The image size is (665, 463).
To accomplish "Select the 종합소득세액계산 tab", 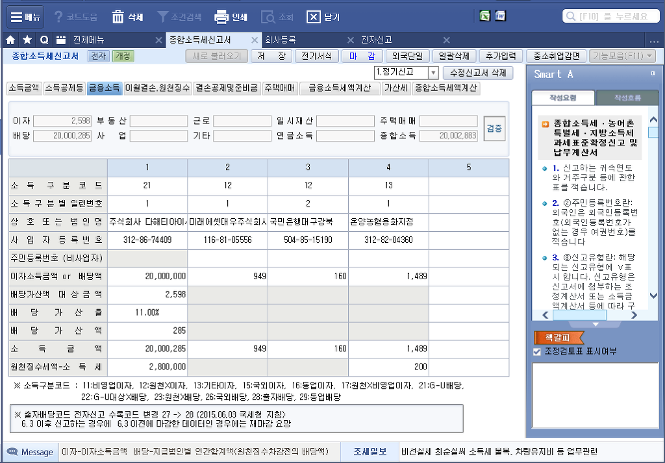I will [446, 88].
